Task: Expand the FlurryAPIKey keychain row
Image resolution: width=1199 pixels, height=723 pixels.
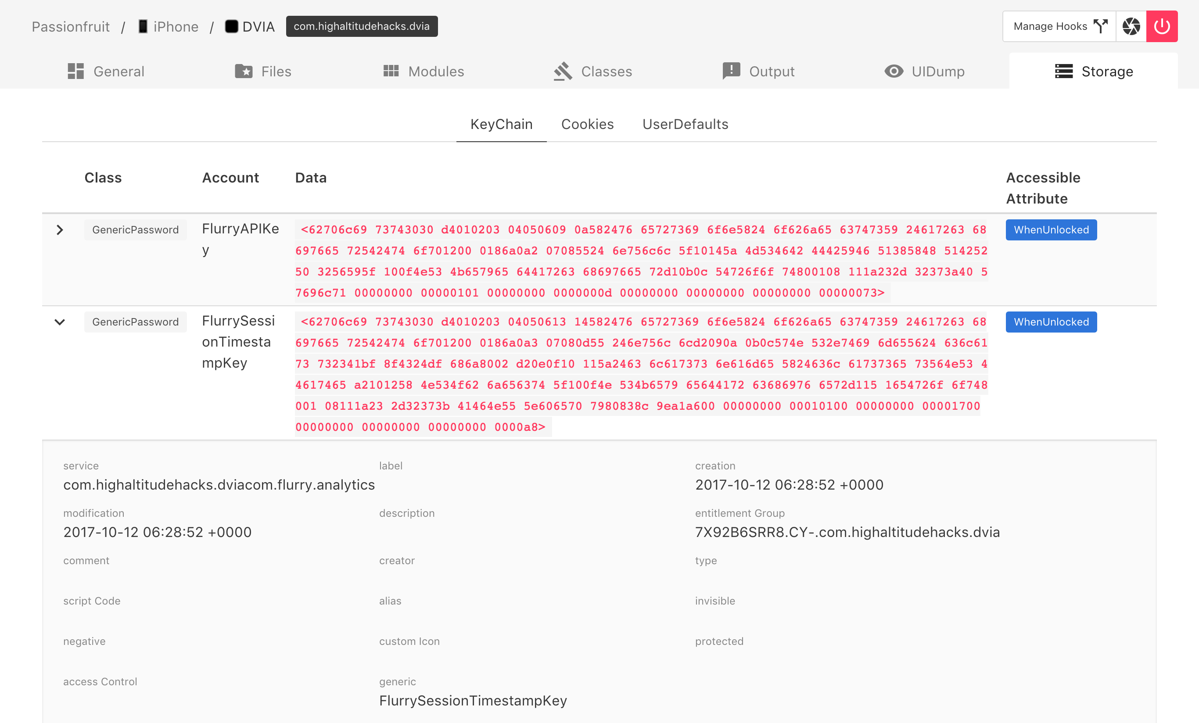Action: pos(60,229)
